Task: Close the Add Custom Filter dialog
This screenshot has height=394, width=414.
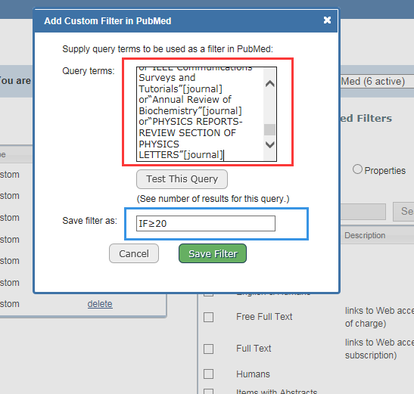Action: (327, 20)
